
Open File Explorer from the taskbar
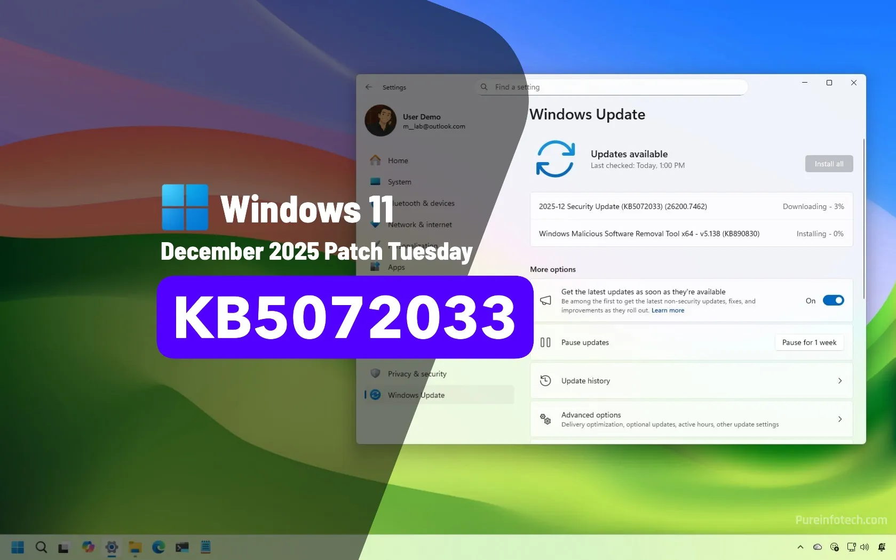135,547
